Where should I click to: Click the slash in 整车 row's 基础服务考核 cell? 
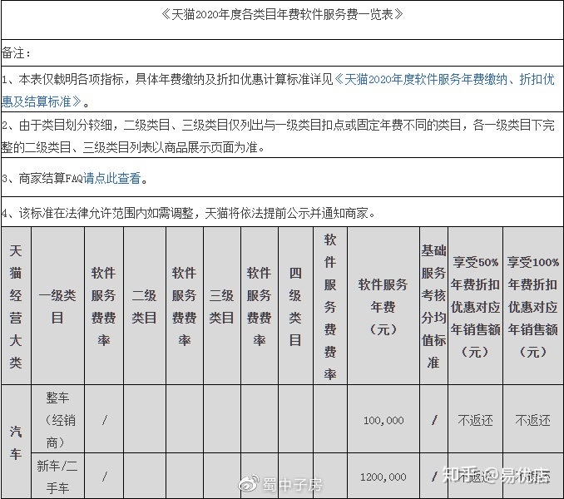[x=434, y=420]
